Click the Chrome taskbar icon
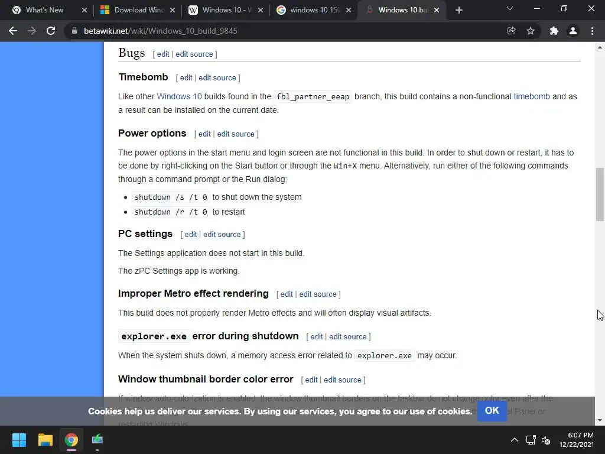 pos(71,440)
